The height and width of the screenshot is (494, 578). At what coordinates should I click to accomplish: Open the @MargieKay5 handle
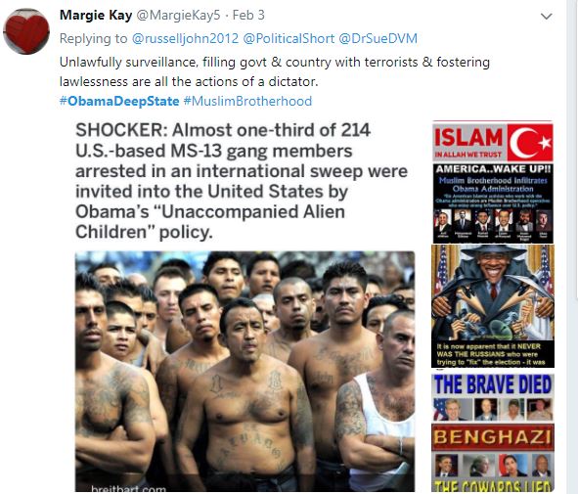pos(178,15)
